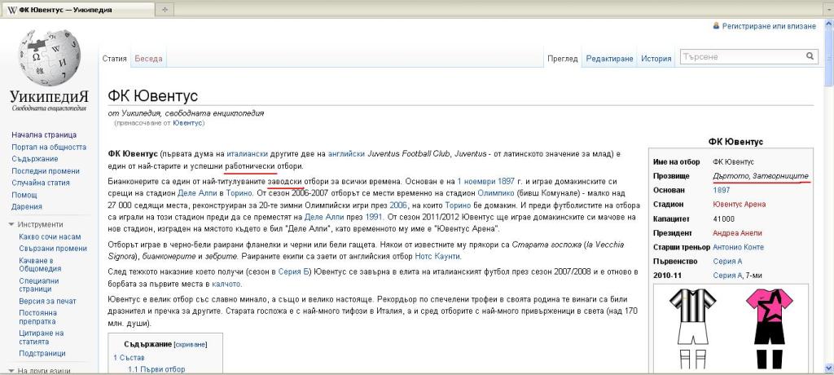Image resolution: width=834 pixels, height=375 pixels.
Task: Click Регистриране или влизане link
Action: click(x=769, y=25)
